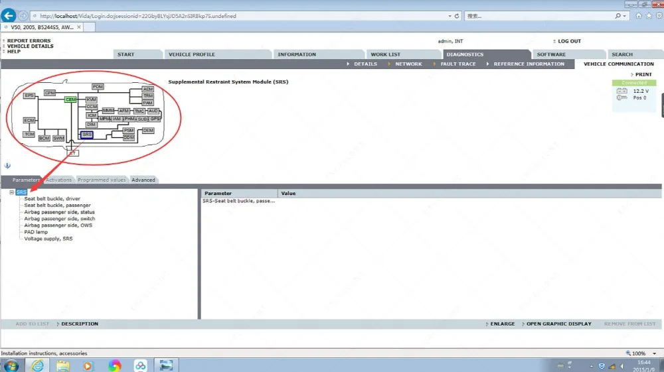This screenshot has width=664, height=372.
Task: Select 'Voltage supply, SRS' parameter
Action: [48, 239]
